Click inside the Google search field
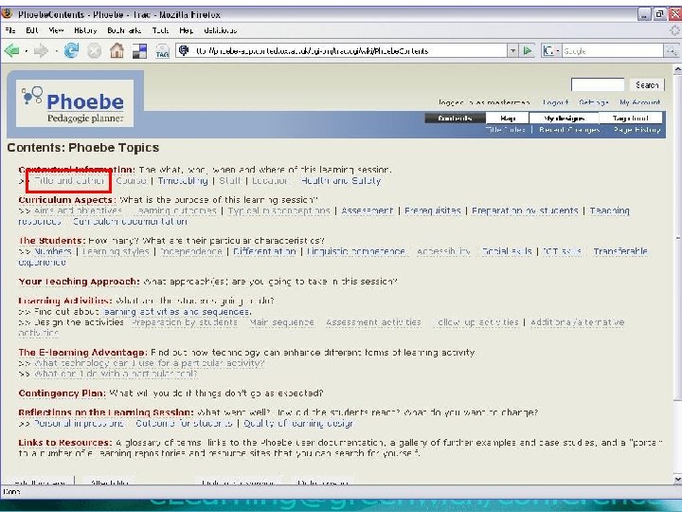The width and height of the screenshot is (682, 512). point(613,51)
